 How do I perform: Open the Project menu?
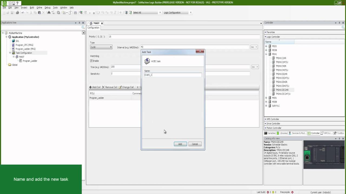point(24,8)
